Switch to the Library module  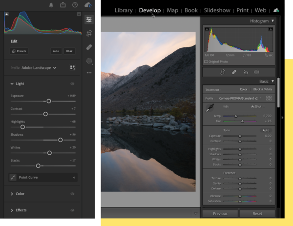124,10
